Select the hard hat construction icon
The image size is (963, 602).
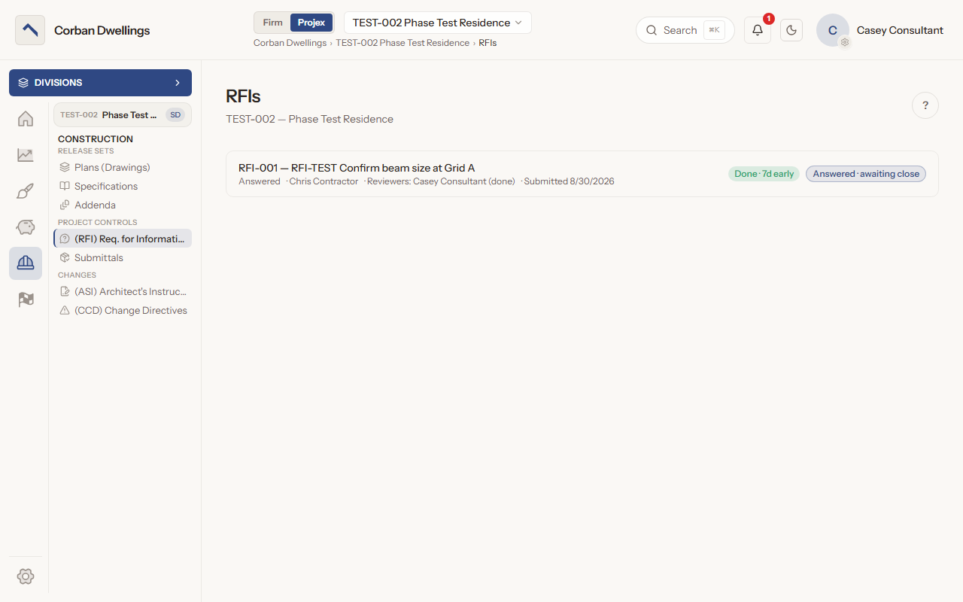click(26, 263)
